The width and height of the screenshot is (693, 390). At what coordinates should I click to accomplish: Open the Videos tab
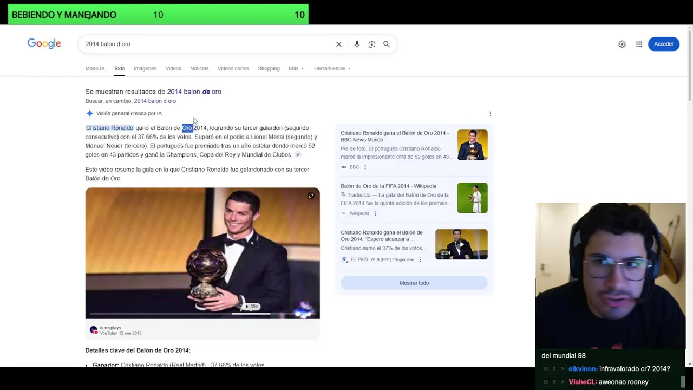(173, 68)
